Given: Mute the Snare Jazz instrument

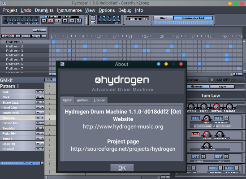Looking at the screenshot, I should (x=38, y=102).
